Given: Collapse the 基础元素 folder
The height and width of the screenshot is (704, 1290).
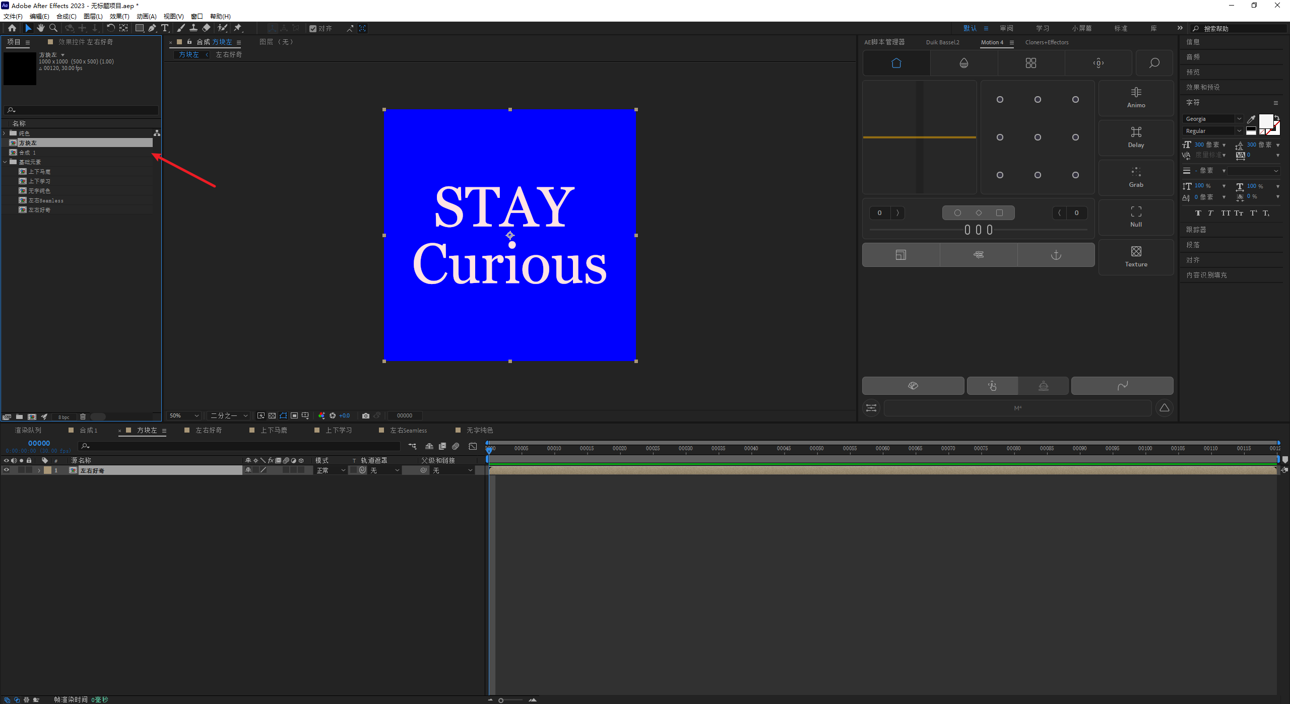Looking at the screenshot, I should [x=5, y=162].
